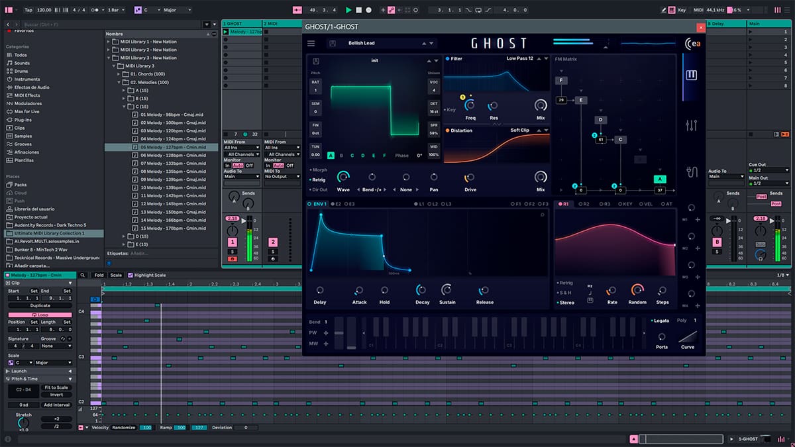This screenshot has width=795, height=447.
Task: Click the transport stop button
Action: (359, 10)
